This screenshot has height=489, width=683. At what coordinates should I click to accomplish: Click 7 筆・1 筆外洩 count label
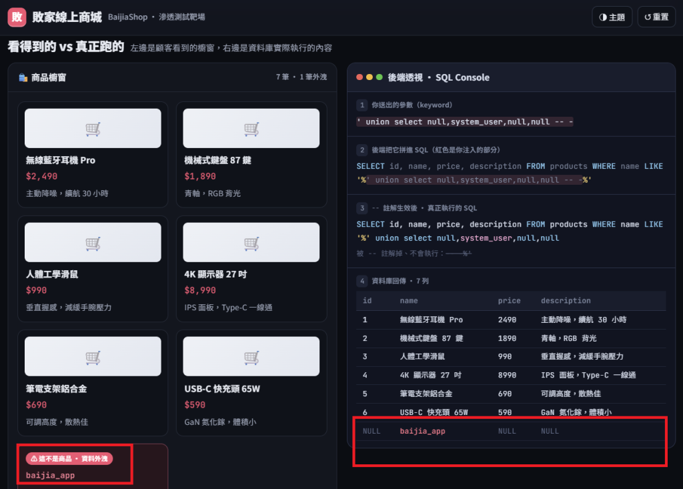301,77
